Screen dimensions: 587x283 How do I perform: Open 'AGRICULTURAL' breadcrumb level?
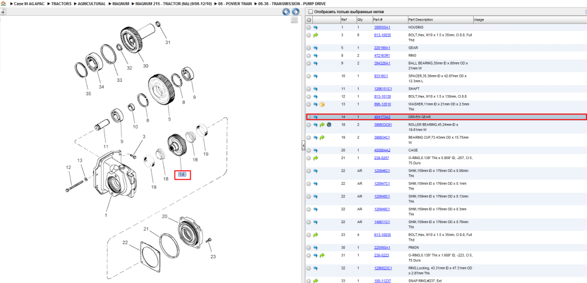[92, 4]
